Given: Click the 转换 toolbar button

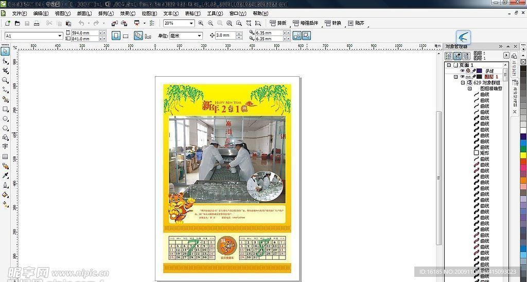Looking at the screenshot, I should coord(332,23).
